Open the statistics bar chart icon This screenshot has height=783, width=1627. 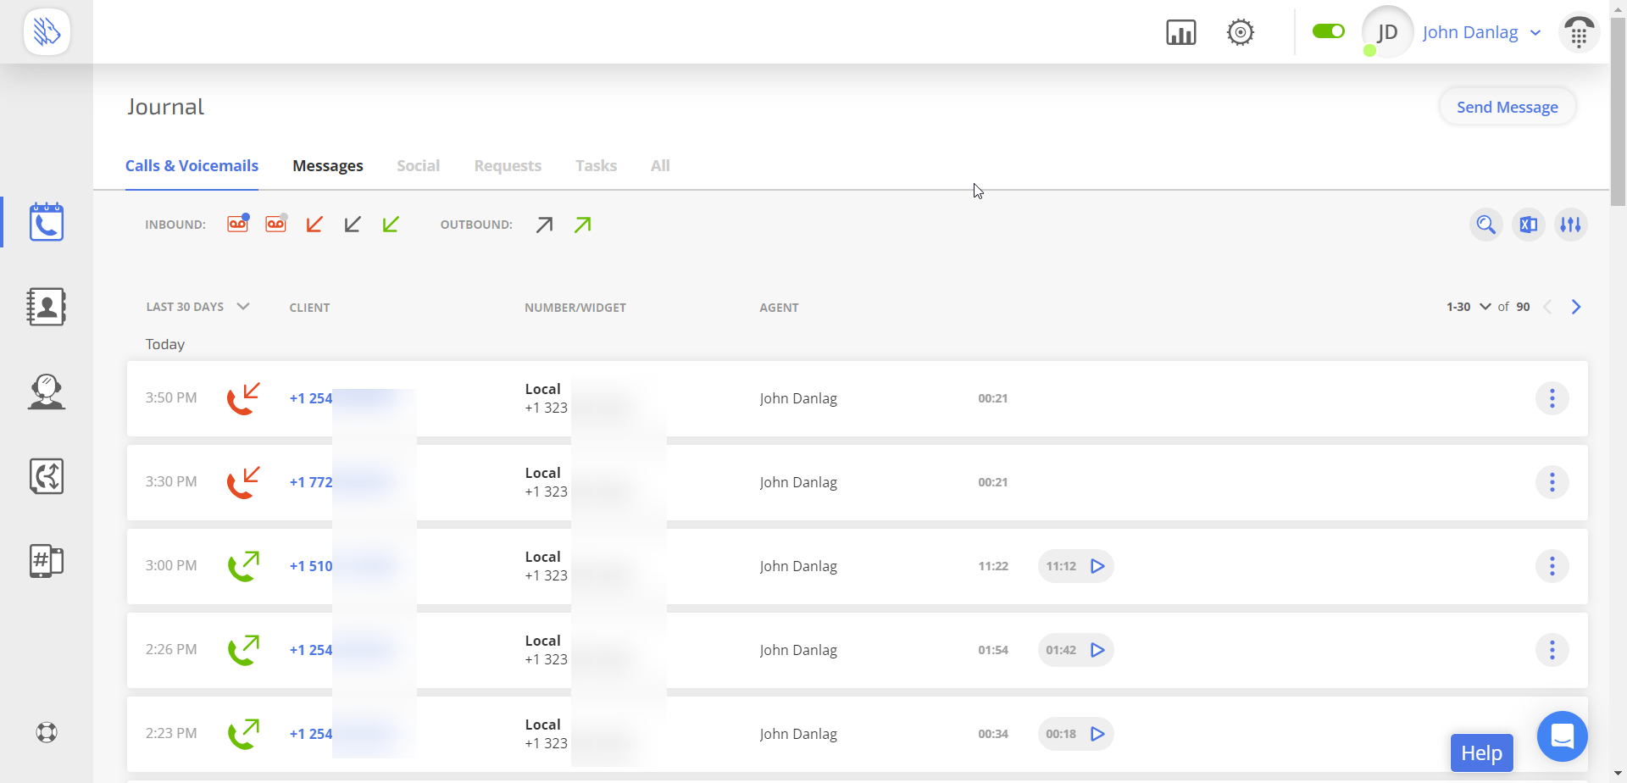pyautogui.click(x=1180, y=33)
